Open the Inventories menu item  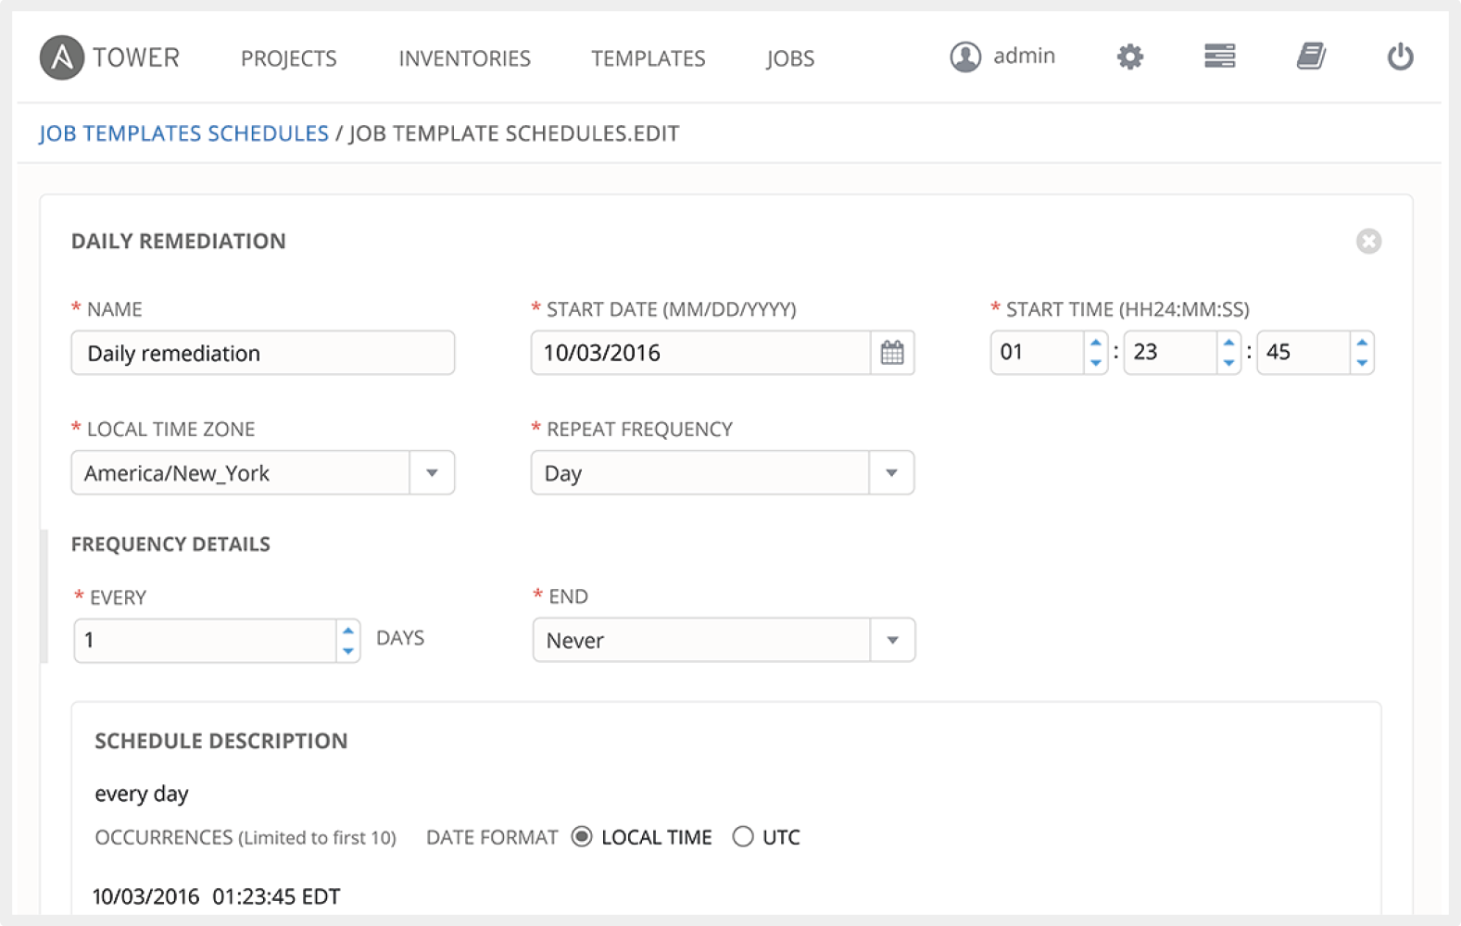click(464, 58)
